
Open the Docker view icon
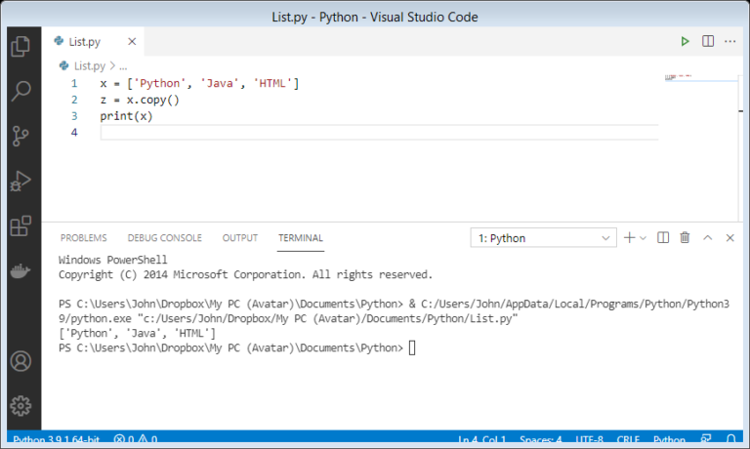21,271
